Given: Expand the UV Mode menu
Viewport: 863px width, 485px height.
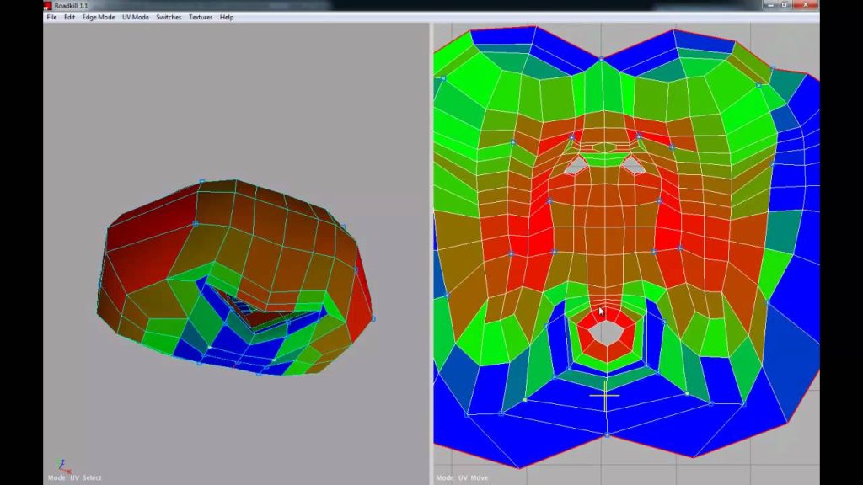Looking at the screenshot, I should tap(136, 17).
